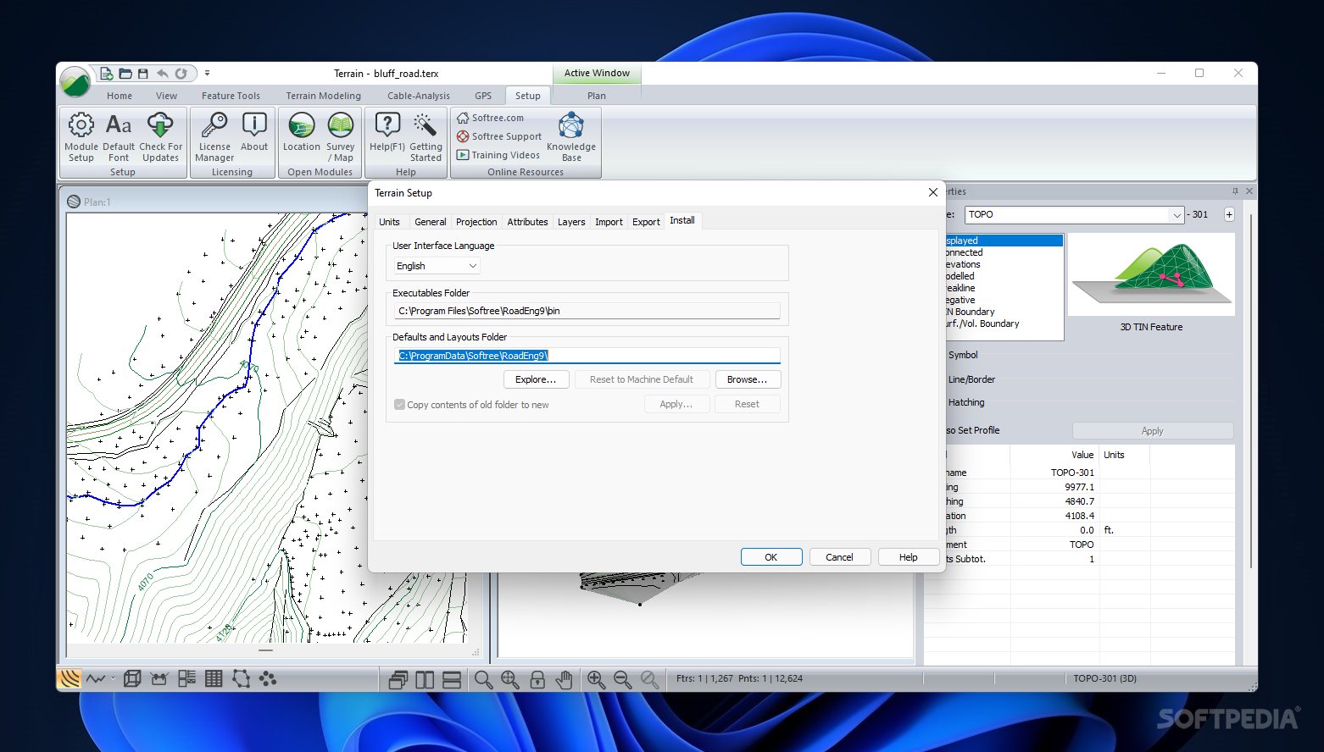This screenshot has height=752, width=1324.
Task: Open the Survey / Map module
Action: pyautogui.click(x=341, y=136)
